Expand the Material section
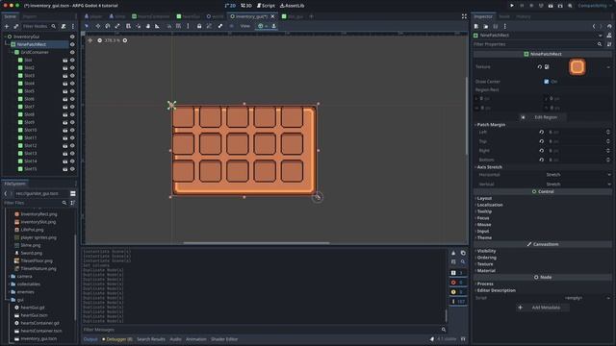 pos(485,271)
